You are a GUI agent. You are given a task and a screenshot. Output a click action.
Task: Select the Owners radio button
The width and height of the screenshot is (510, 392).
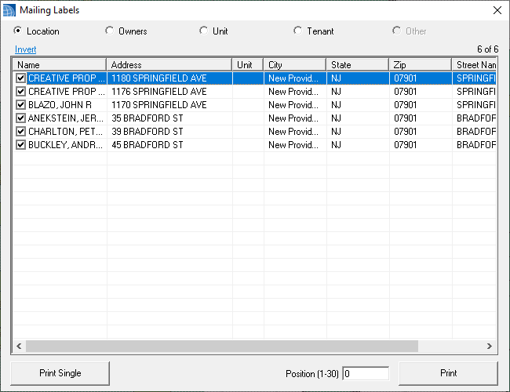pyautogui.click(x=110, y=31)
